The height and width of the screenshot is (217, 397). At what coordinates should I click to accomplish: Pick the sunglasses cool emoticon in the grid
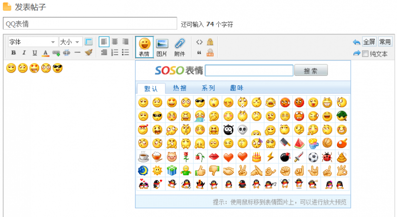(200, 103)
